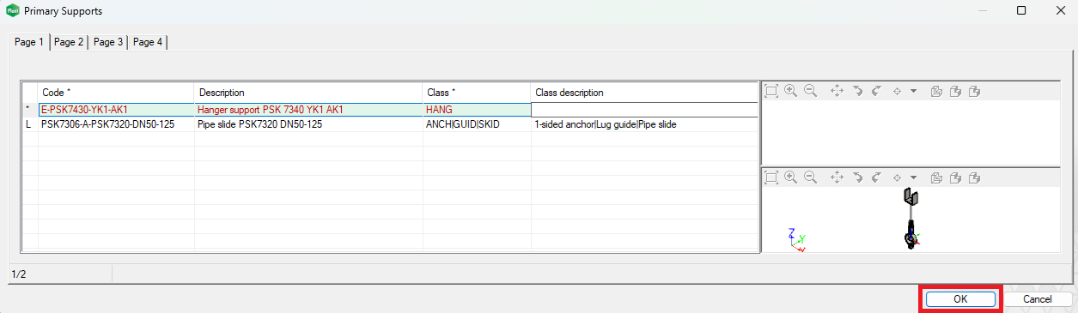Click center-point icon in lower preview toolbar
Screen dimensions: 1078x313
point(898,178)
